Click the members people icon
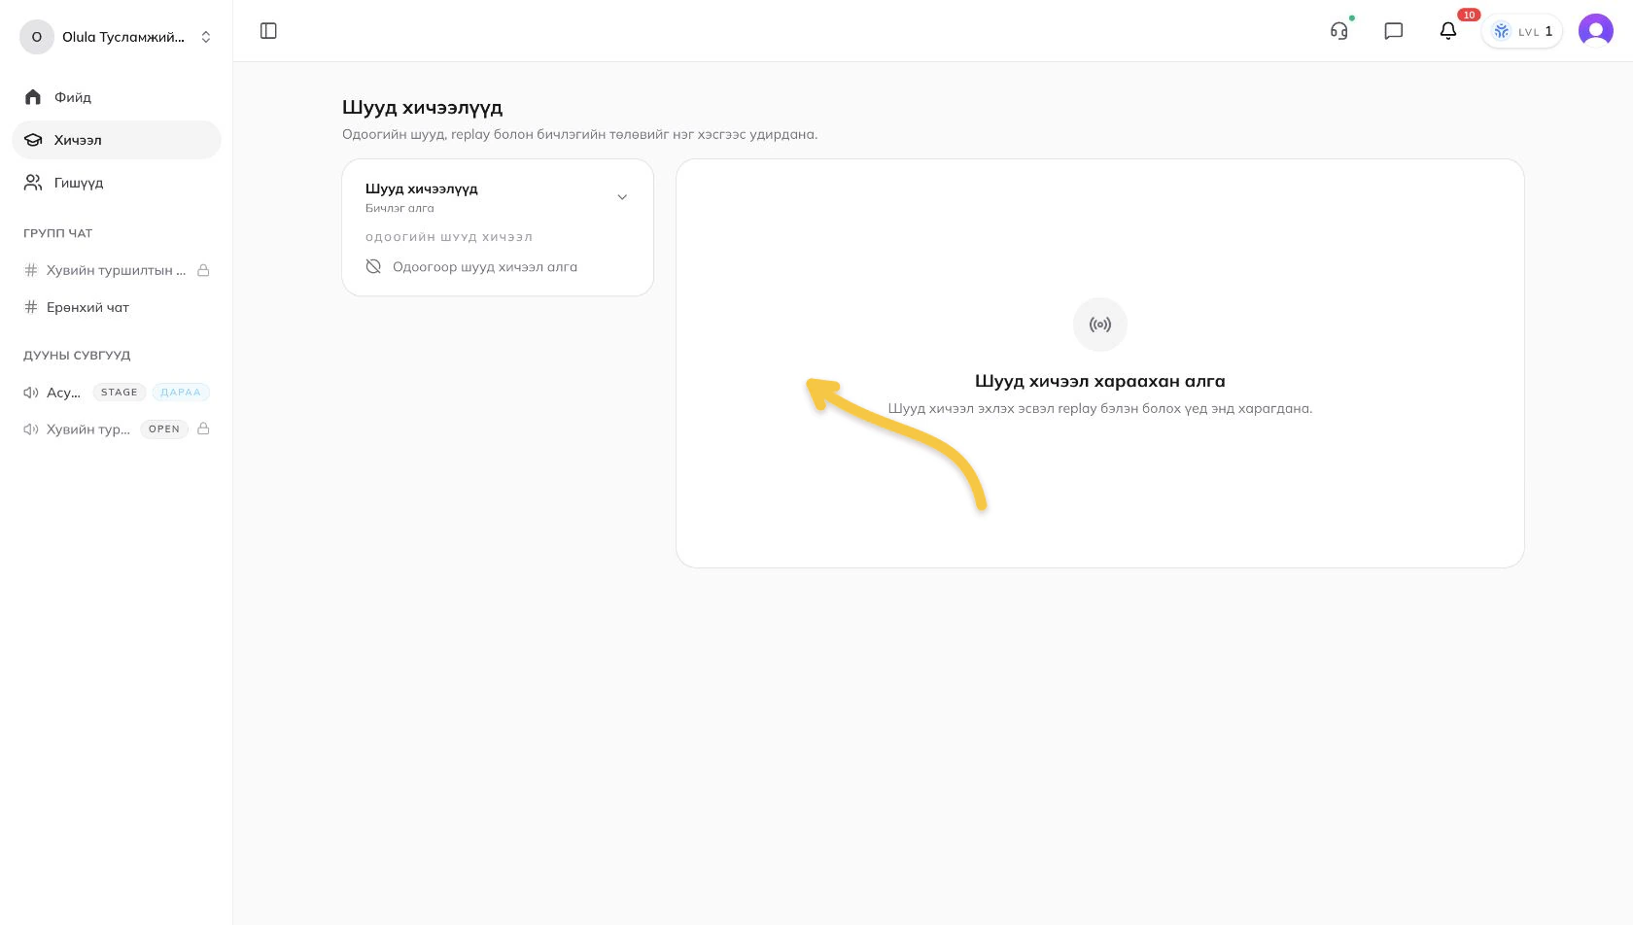The height and width of the screenshot is (925, 1633). pos(33,183)
